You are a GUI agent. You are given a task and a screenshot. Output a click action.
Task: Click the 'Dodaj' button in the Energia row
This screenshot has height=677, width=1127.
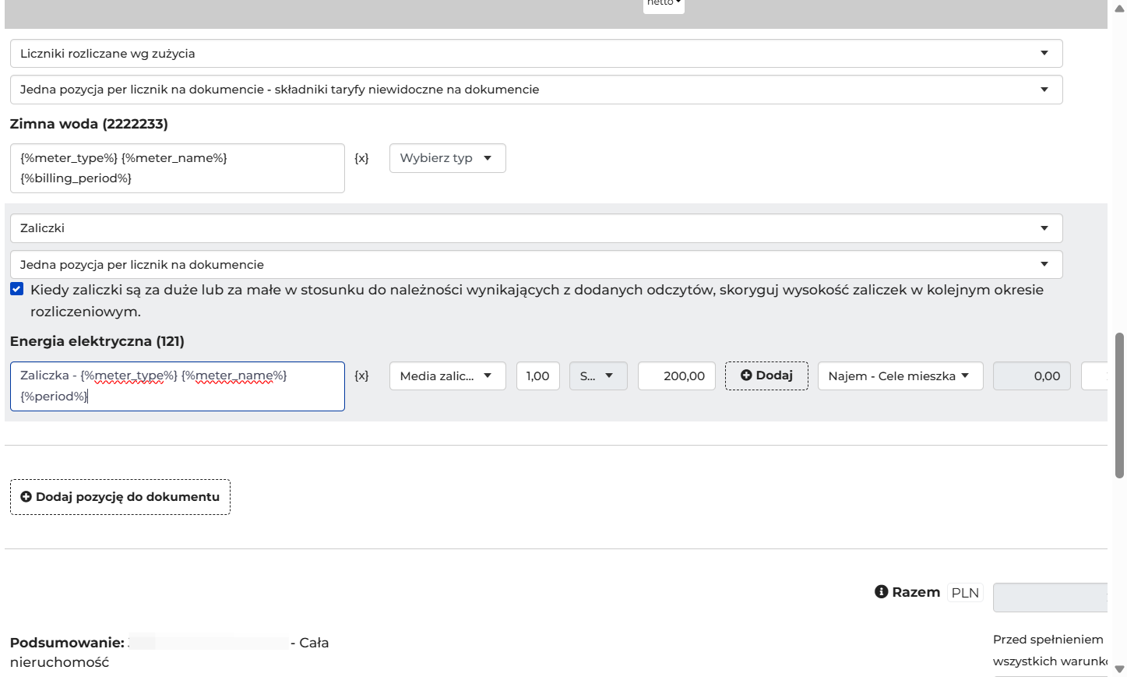tap(766, 376)
